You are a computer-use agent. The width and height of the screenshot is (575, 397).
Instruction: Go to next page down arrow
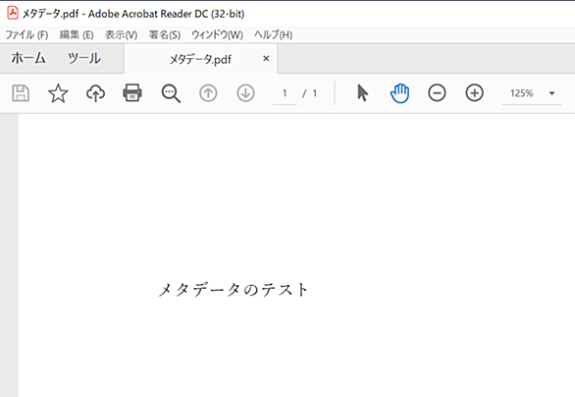[245, 93]
